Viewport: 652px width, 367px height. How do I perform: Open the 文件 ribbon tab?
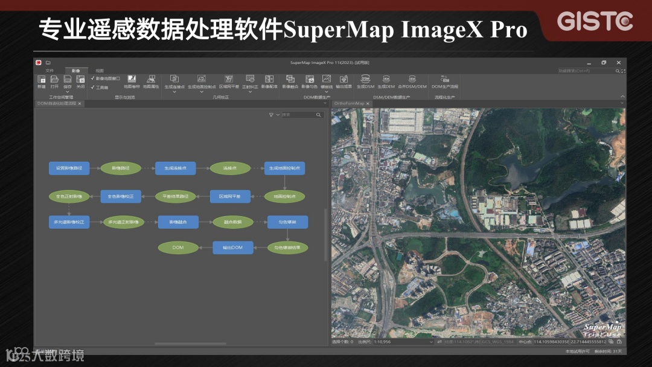click(50, 71)
